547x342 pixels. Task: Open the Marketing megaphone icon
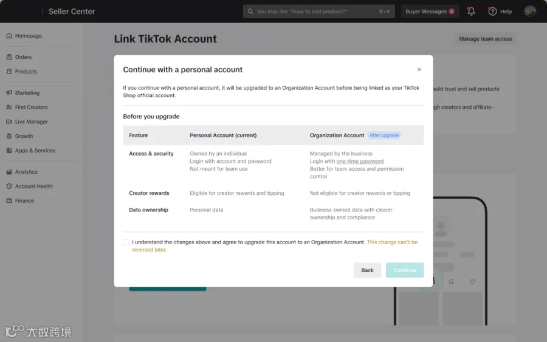pyautogui.click(x=9, y=93)
